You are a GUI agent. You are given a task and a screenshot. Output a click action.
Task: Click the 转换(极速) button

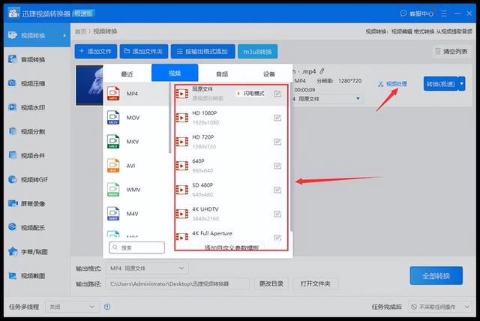click(x=441, y=84)
